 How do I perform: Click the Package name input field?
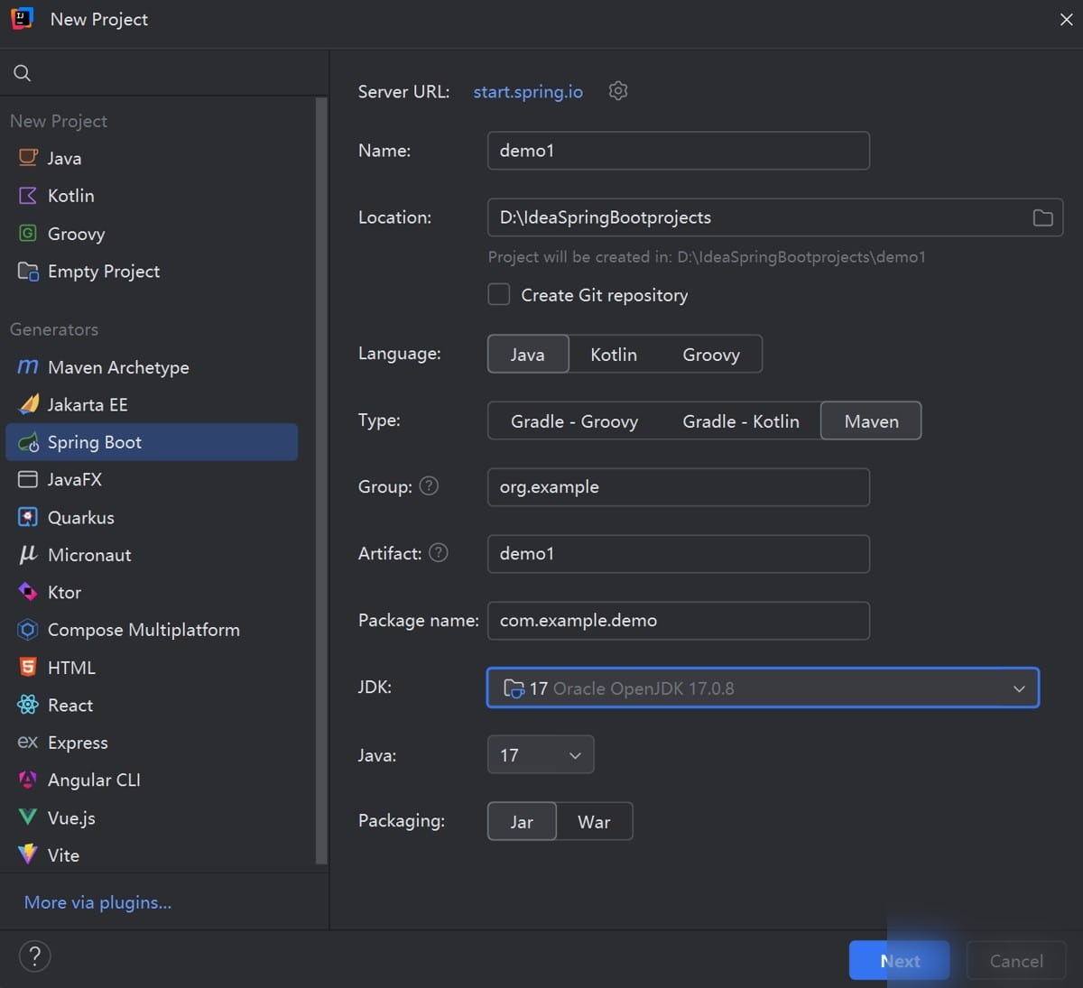pos(679,621)
